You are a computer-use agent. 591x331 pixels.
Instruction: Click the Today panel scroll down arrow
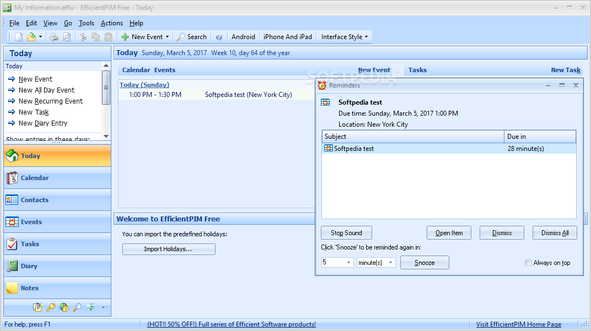106,137
